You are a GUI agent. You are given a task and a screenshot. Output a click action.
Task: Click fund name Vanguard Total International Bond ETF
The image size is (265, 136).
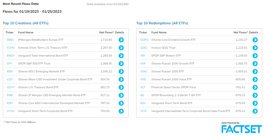(x=43, y=56)
